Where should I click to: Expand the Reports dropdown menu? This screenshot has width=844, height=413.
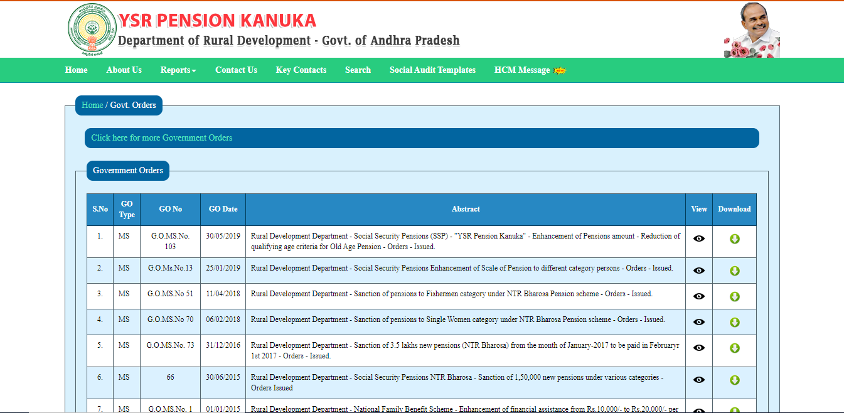[x=178, y=70]
